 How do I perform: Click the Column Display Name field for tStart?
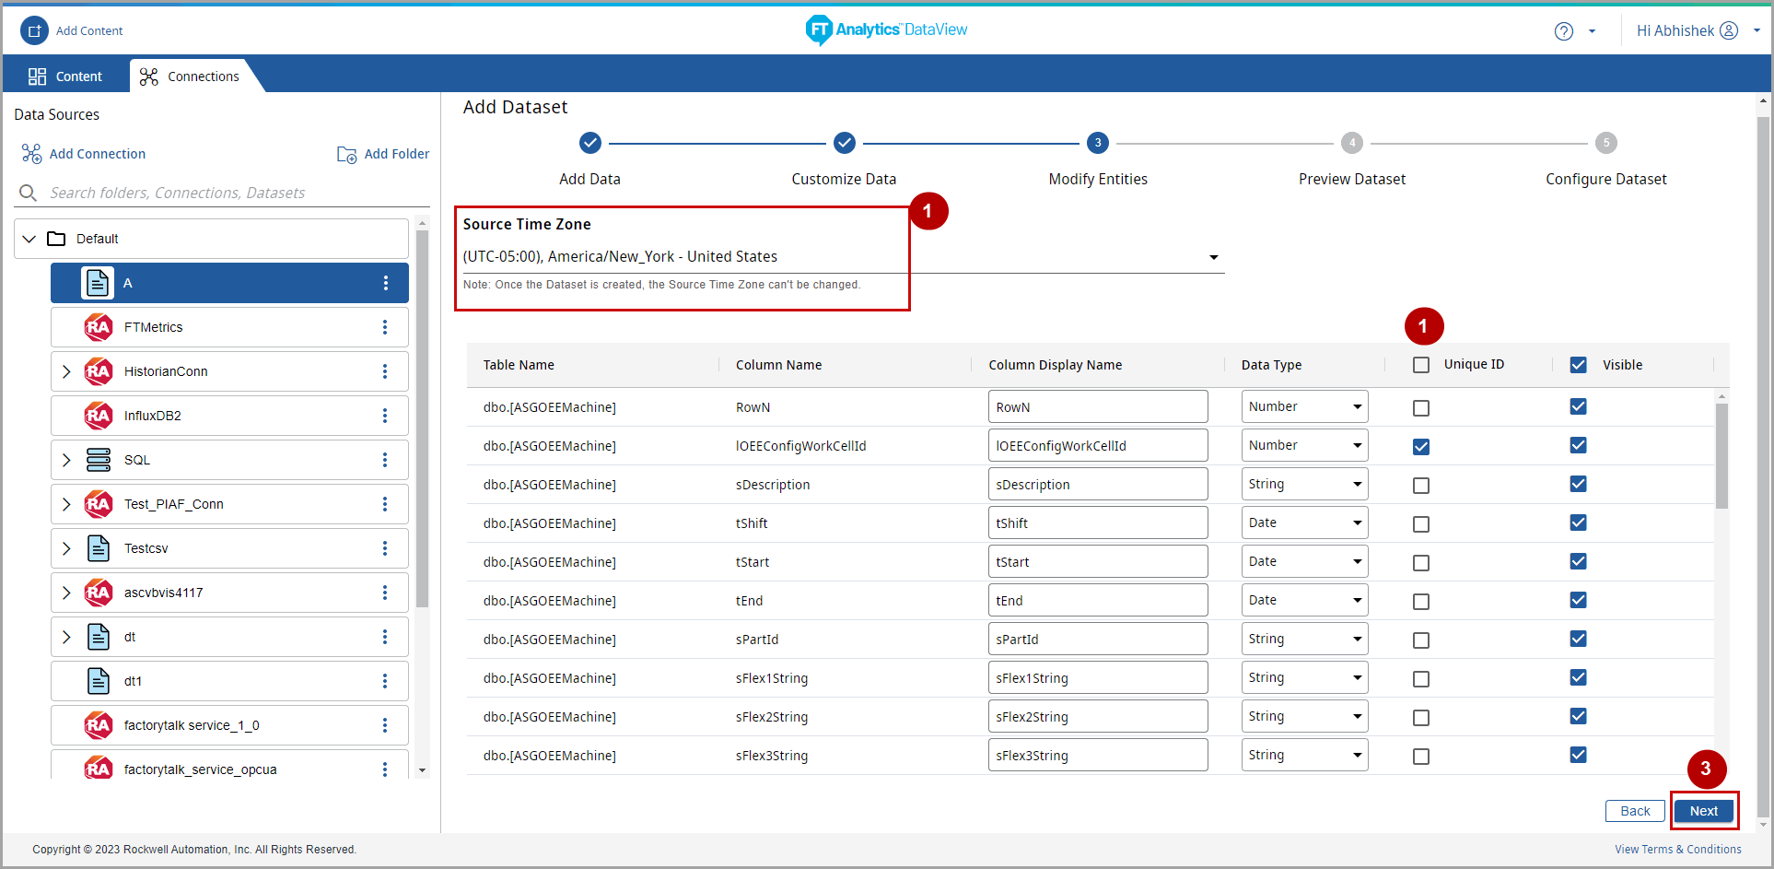(1097, 561)
